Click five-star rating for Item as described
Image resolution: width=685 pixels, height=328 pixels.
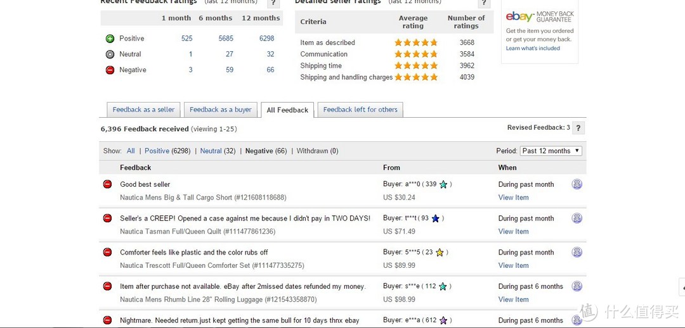416,42
